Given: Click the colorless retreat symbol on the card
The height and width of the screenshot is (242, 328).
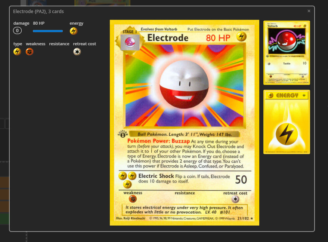Looking at the screenshot, I should pos(235,199).
